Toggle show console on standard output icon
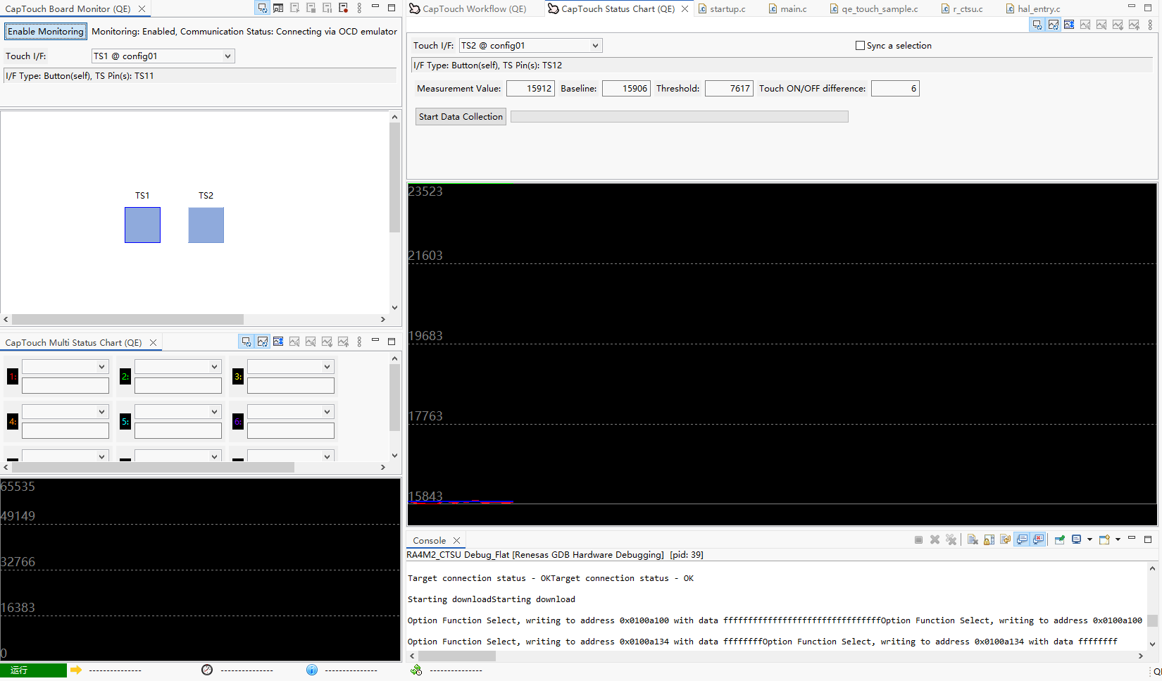1162x681 pixels. [1022, 539]
